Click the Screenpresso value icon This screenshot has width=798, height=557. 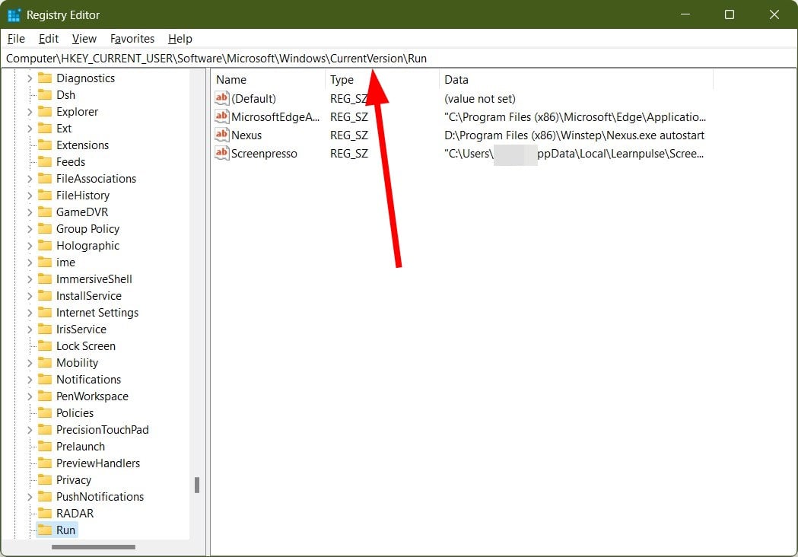tap(221, 153)
